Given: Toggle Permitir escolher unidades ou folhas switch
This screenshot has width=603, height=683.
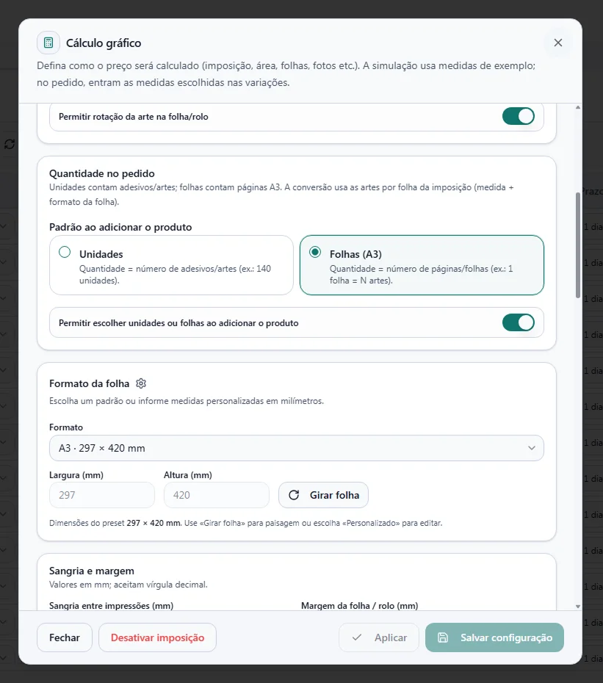Looking at the screenshot, I should coord(518,322).
